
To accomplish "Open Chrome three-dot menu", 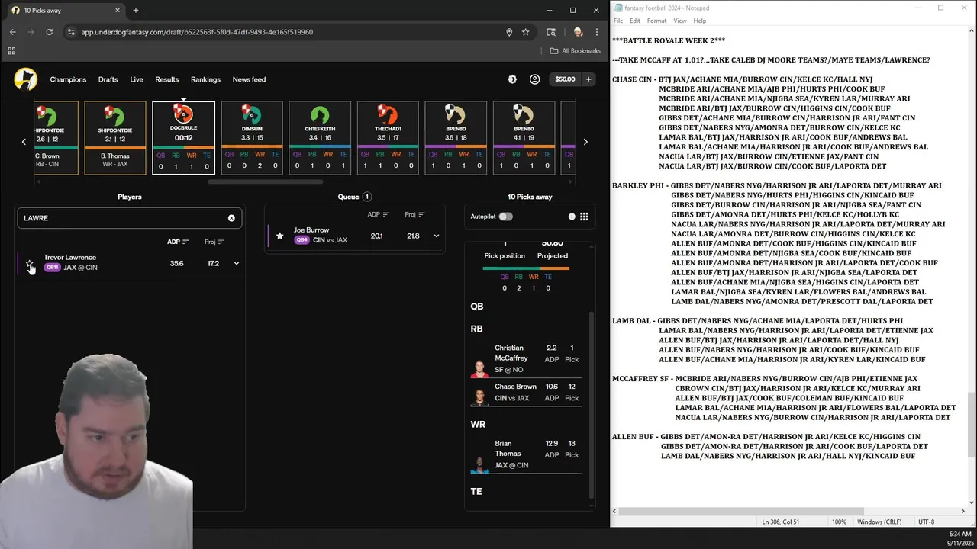I will (x=598, y=32).
